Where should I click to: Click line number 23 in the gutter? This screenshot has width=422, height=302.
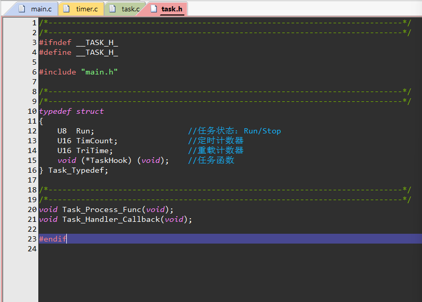[32, 239]
